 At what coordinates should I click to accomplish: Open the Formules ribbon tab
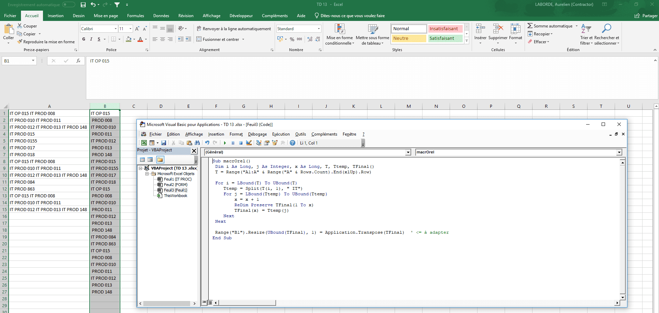pos(135,16)
